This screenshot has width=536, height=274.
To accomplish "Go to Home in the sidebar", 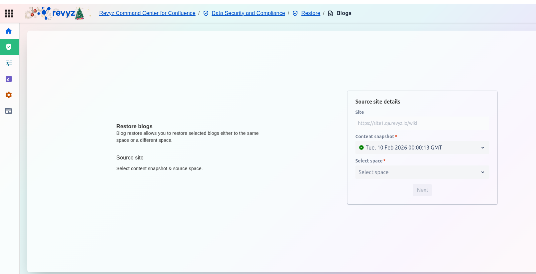I will point(9,31).
